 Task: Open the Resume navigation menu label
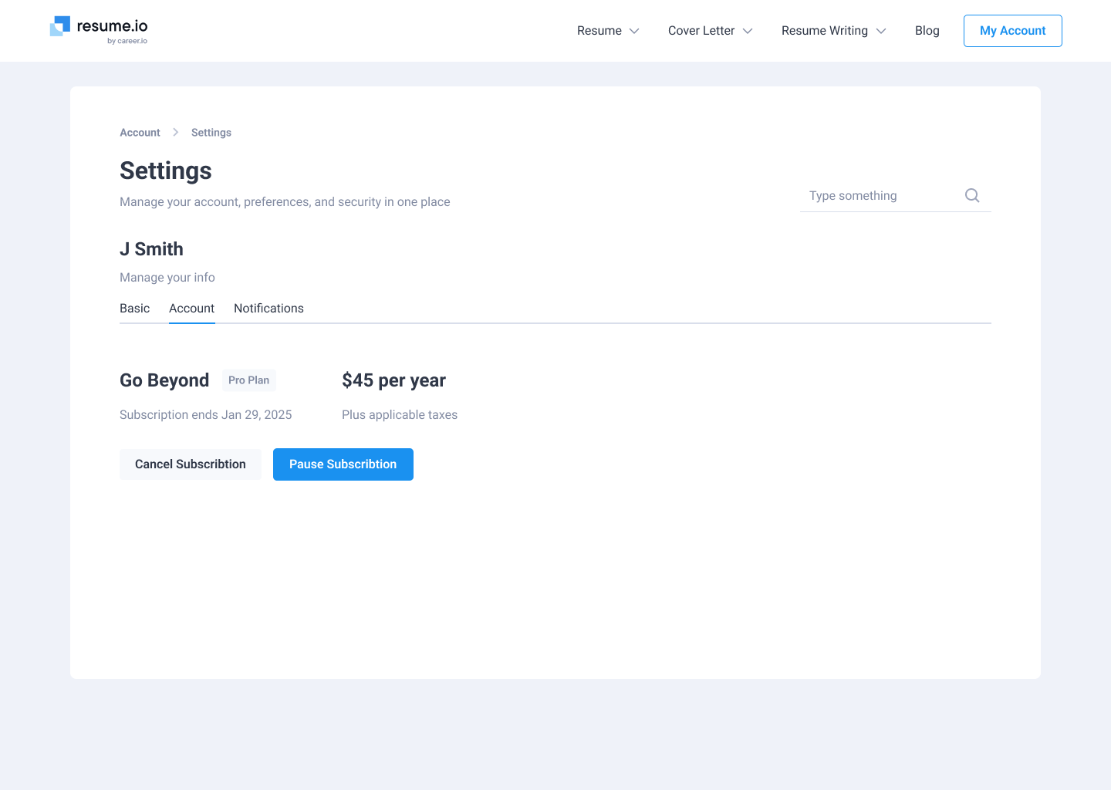coord(599,31)
